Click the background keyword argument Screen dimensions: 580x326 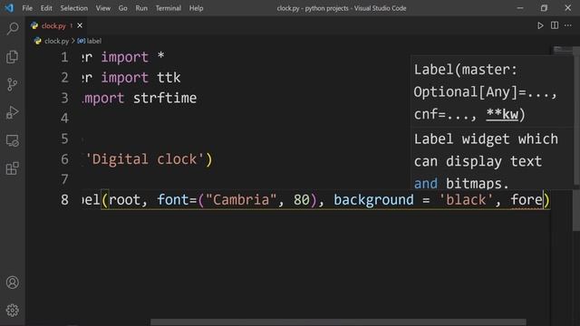[373, 200]
